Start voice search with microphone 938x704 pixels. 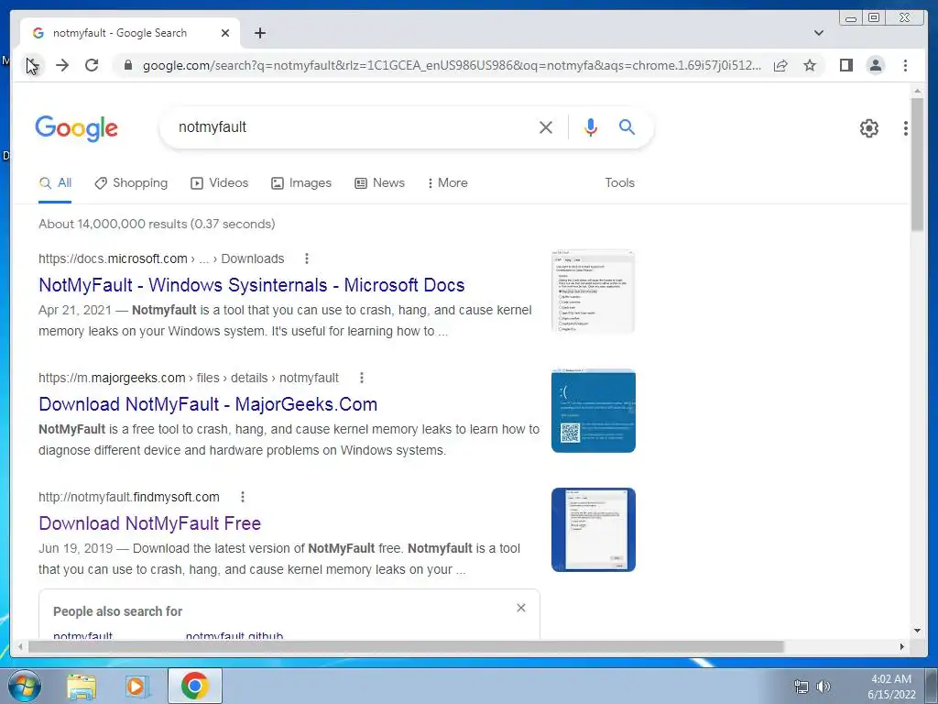pyautogui.click(x=591, y=126)
